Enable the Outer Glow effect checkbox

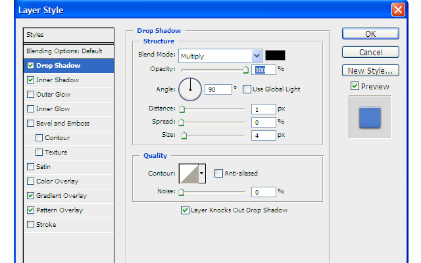coord(31,94)
